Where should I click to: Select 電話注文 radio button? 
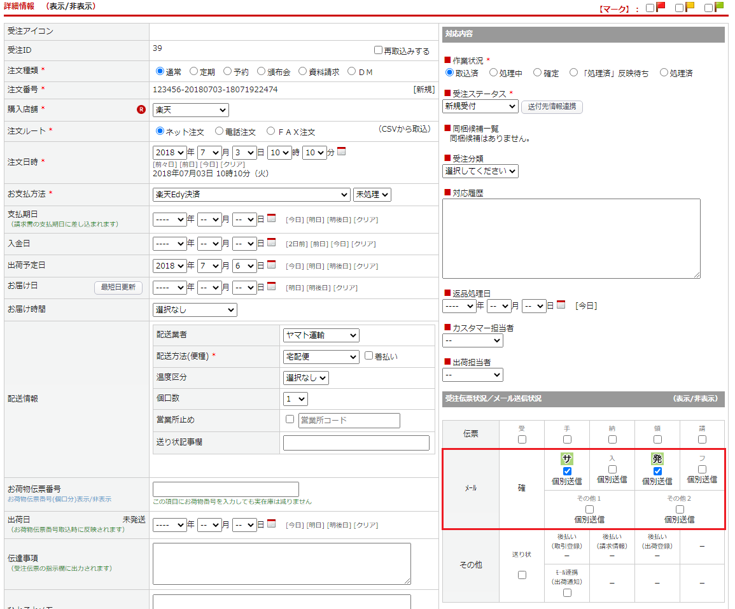[220, 131]
